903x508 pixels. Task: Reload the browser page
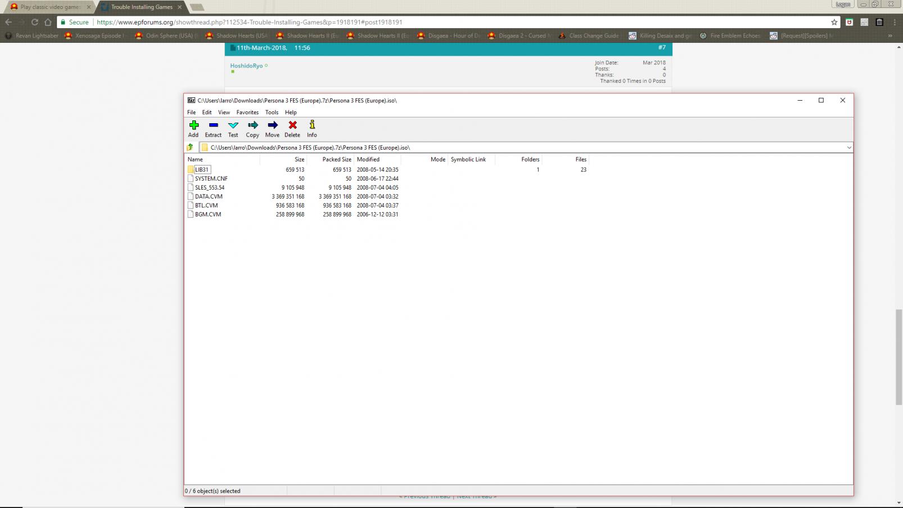34,22
